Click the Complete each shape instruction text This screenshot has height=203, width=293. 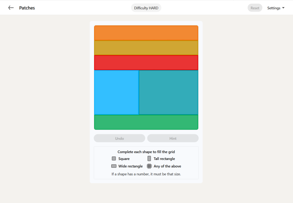[x=146, y=152]
